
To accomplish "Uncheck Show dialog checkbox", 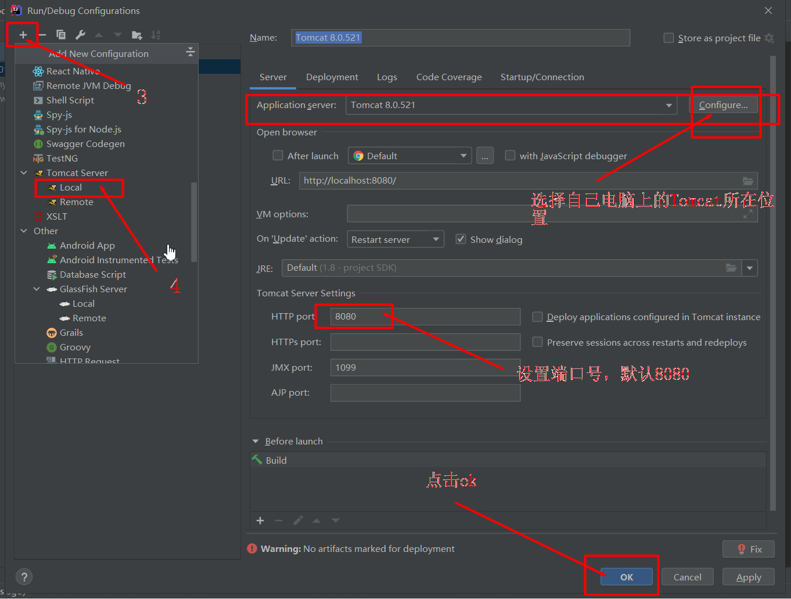I will (461, 239).
